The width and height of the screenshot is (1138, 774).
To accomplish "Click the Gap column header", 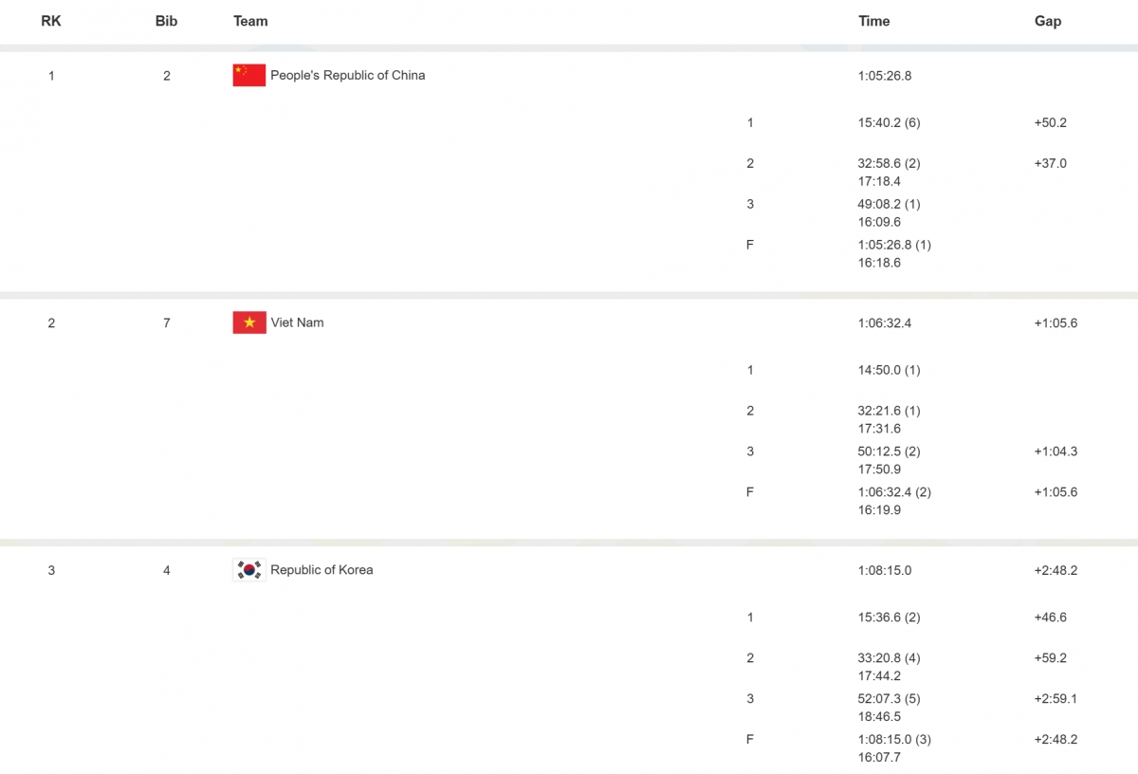I will point(1047,21).
